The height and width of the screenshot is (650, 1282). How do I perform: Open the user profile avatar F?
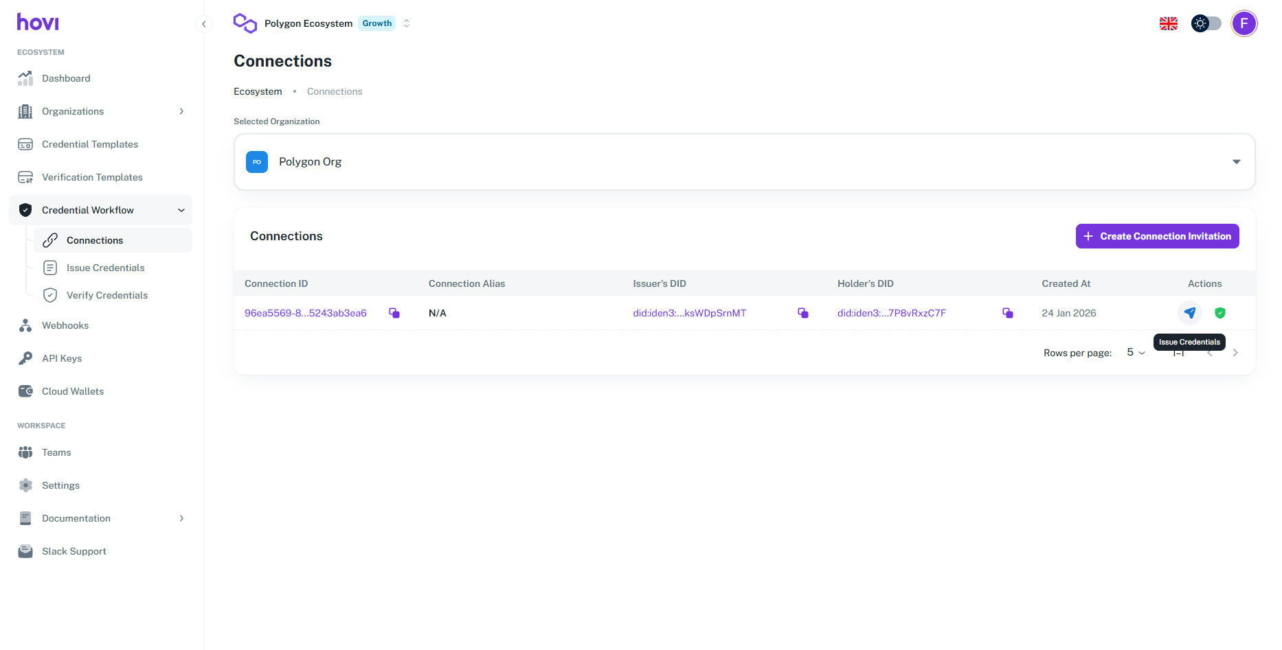pyautogui.click(x=1244, y=23)
